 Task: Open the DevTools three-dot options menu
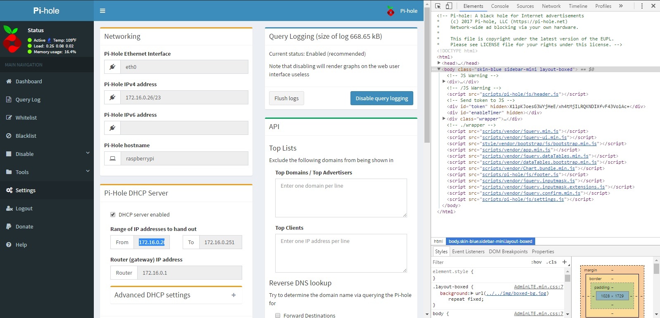(642, 6)
